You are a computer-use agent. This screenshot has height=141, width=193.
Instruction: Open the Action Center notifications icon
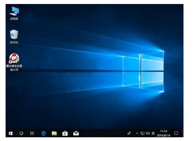(x=176, y=133)
